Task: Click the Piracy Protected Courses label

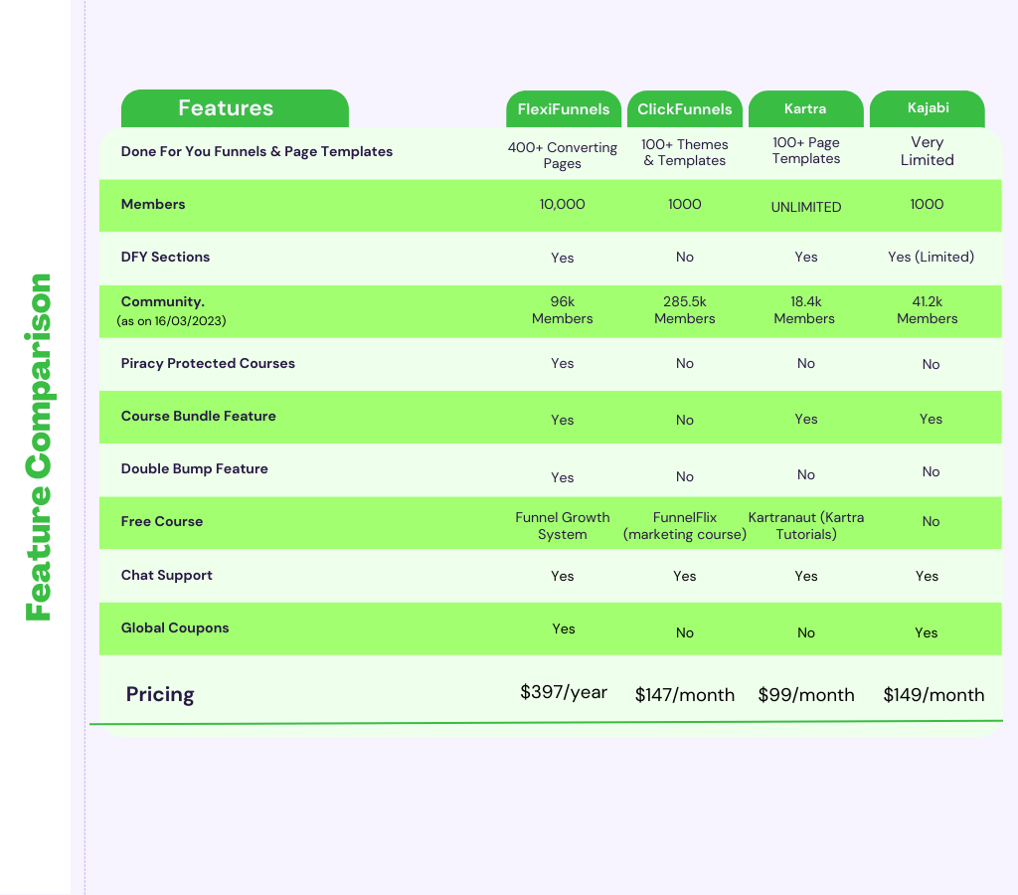Action: (208, 363)
